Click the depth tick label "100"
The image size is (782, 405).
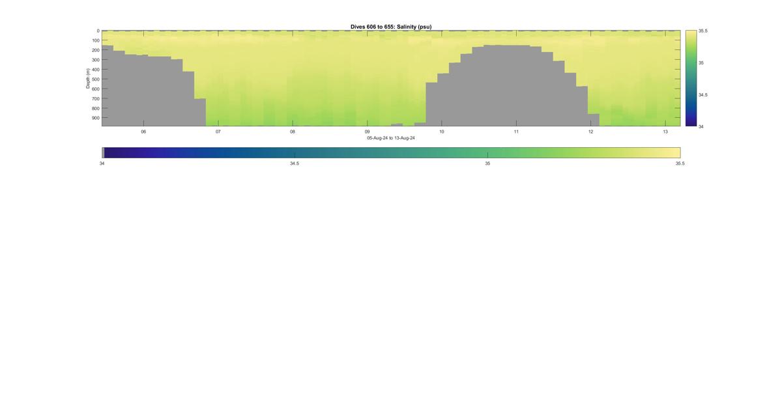click(x=95, y=40)
